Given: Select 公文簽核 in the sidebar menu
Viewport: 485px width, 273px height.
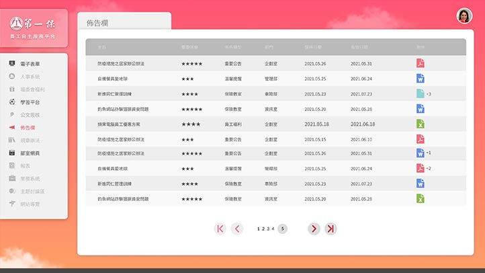Looking at the screenshot, I should [x=29, y=115].
